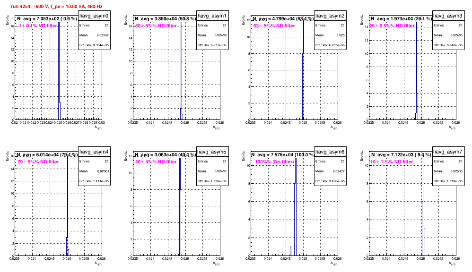This screenshot has width=472, height=272.
Task: Pick the '1± 0.1% ND filter' label
Action: [38, 26]
